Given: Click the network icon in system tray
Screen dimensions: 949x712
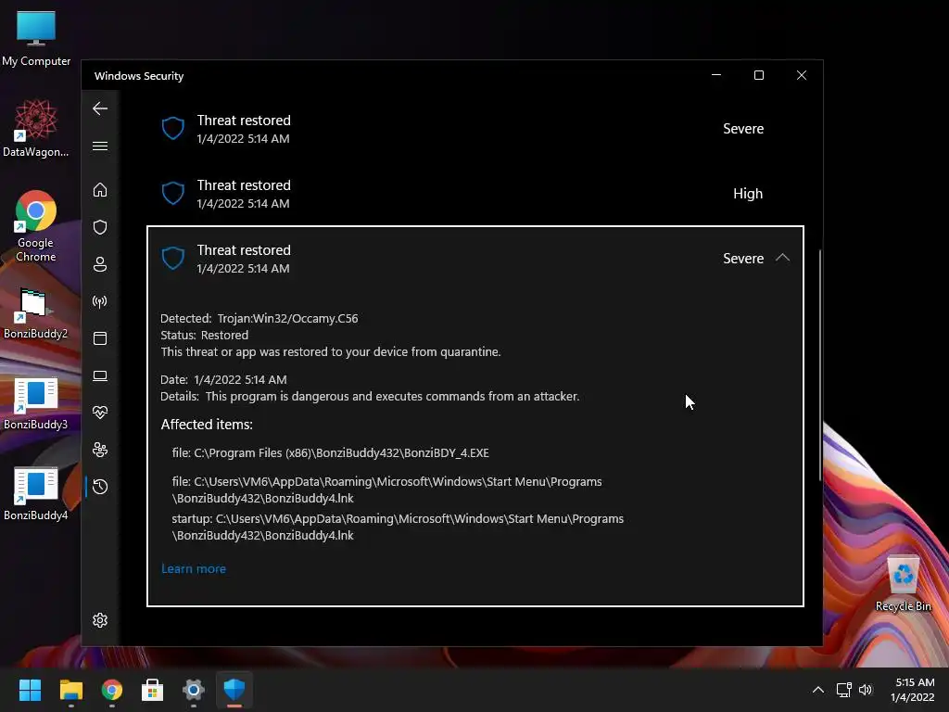Looking at the screenshot, I should tap(843, 690).
